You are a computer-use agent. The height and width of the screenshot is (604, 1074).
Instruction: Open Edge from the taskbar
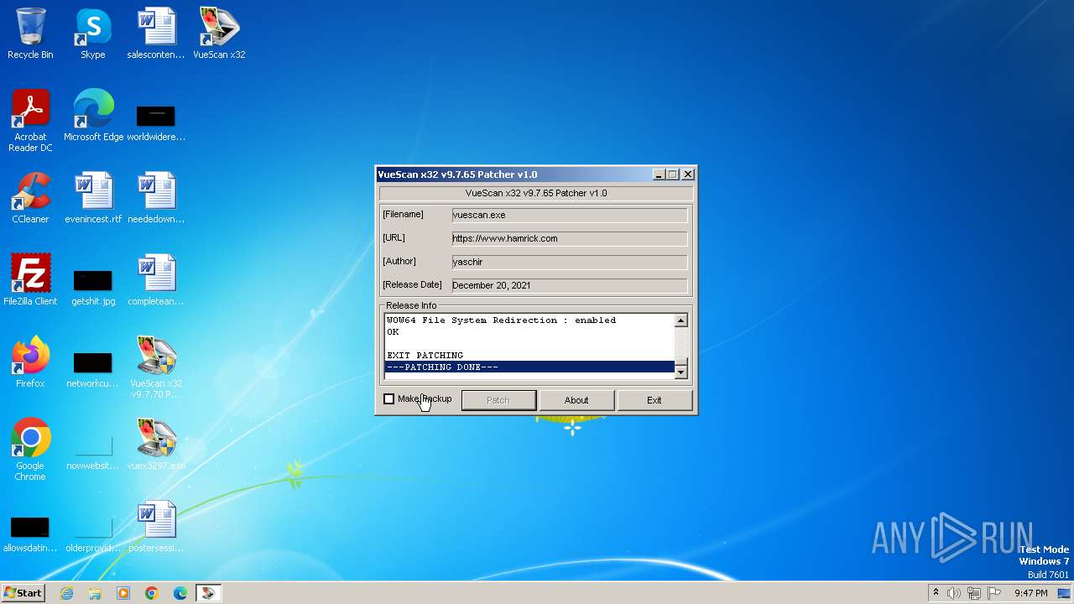(180, 593)
